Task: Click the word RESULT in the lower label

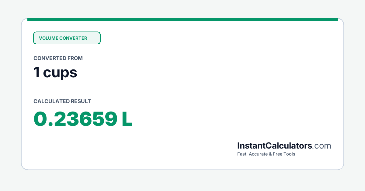Action: coord(81,101)
